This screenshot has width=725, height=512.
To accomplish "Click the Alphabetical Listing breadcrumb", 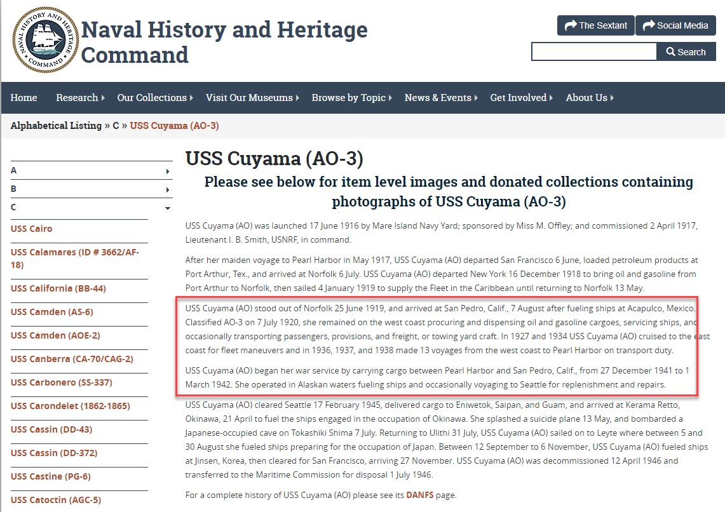I will [x=56, y=126].
